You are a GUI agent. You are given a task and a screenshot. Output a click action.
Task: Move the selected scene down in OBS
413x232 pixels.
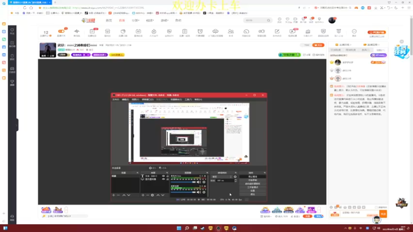(x=129, y=195)
